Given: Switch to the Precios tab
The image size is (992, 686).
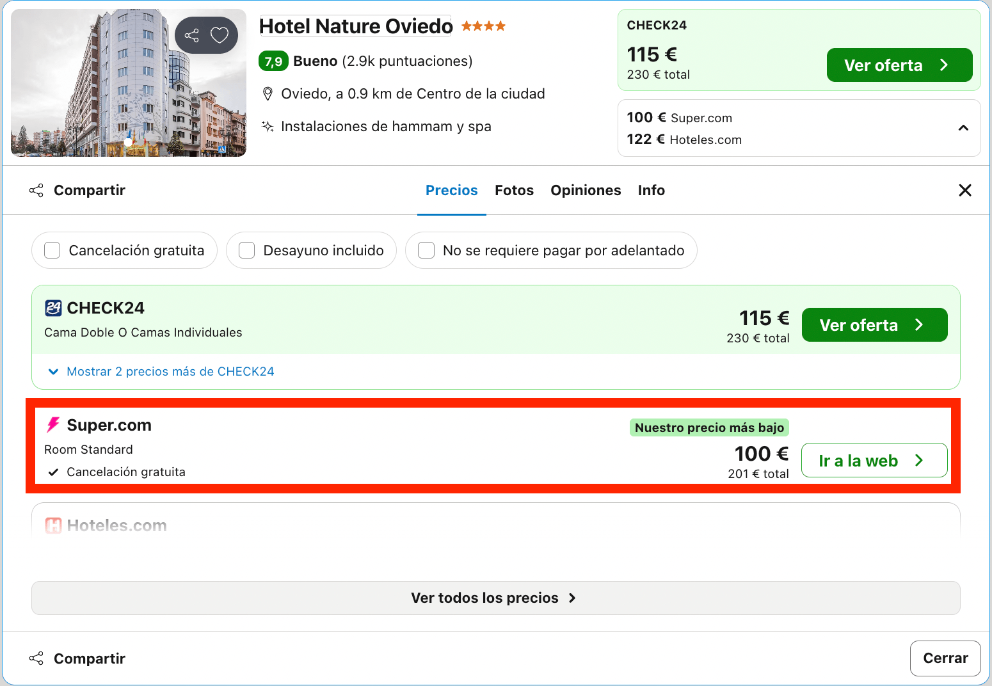Looking at the screenshot, I should point(452,190).
